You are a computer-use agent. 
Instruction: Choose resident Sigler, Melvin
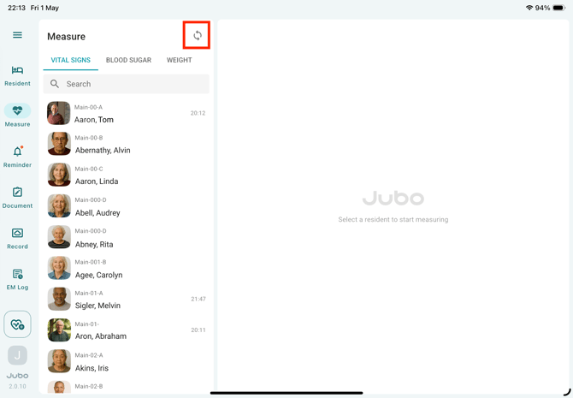coord(127,300)
